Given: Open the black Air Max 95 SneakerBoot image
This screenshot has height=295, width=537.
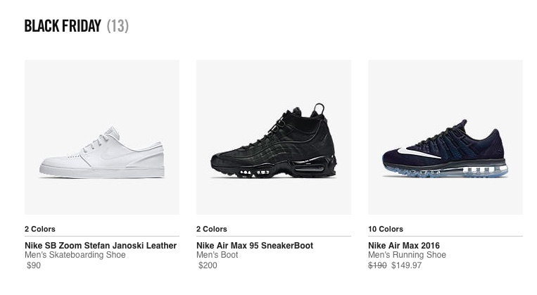Looking at the screenshot, I should [x=273, y=137].
